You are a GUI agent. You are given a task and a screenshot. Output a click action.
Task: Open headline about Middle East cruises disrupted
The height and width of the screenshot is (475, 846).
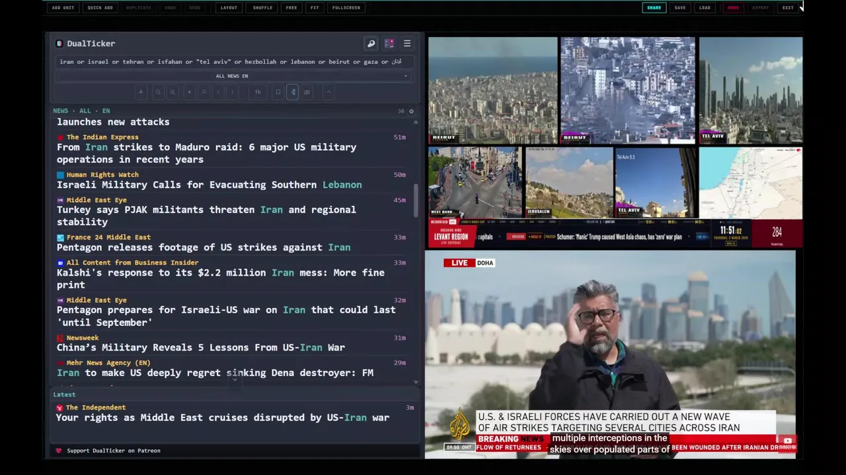pos(223,418)
